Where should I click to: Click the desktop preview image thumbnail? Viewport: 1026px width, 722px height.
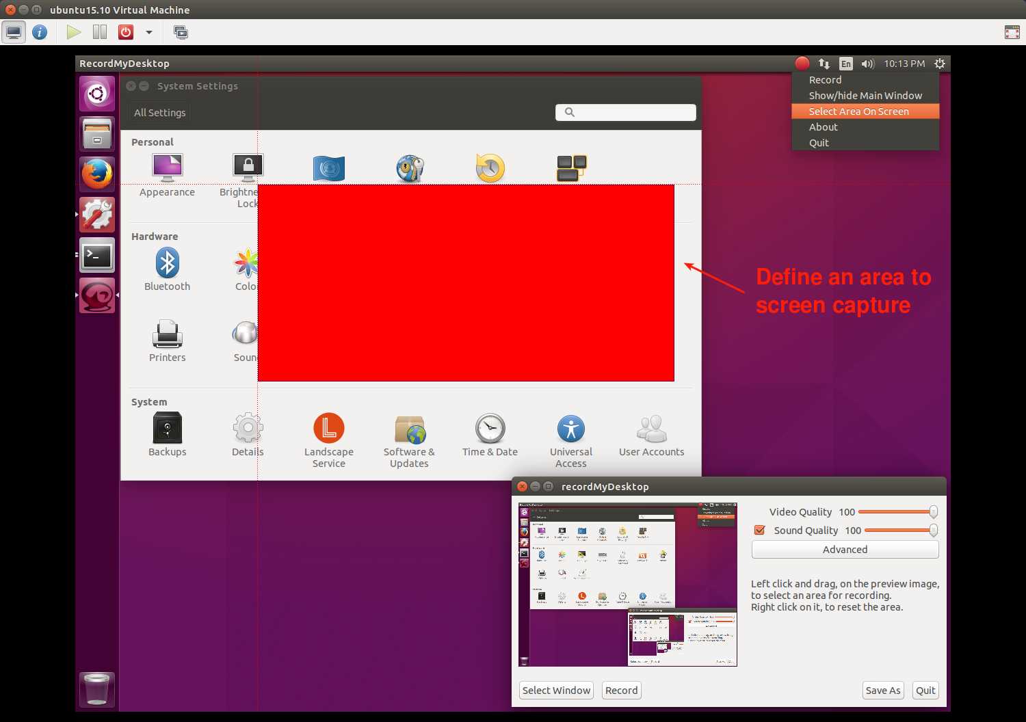click(628, 585)
